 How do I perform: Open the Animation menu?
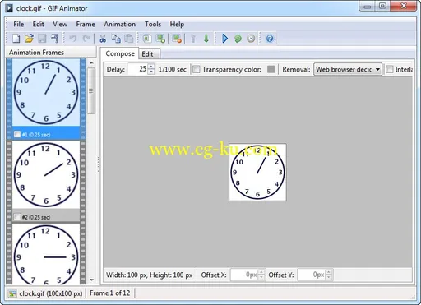point(119,24)
